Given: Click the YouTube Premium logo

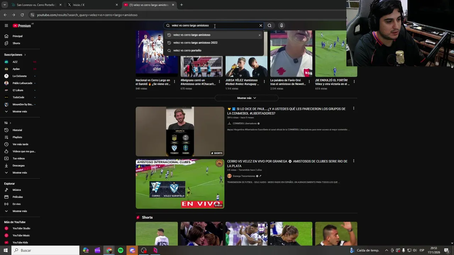Looking at the screenshot, I should 22,25.
